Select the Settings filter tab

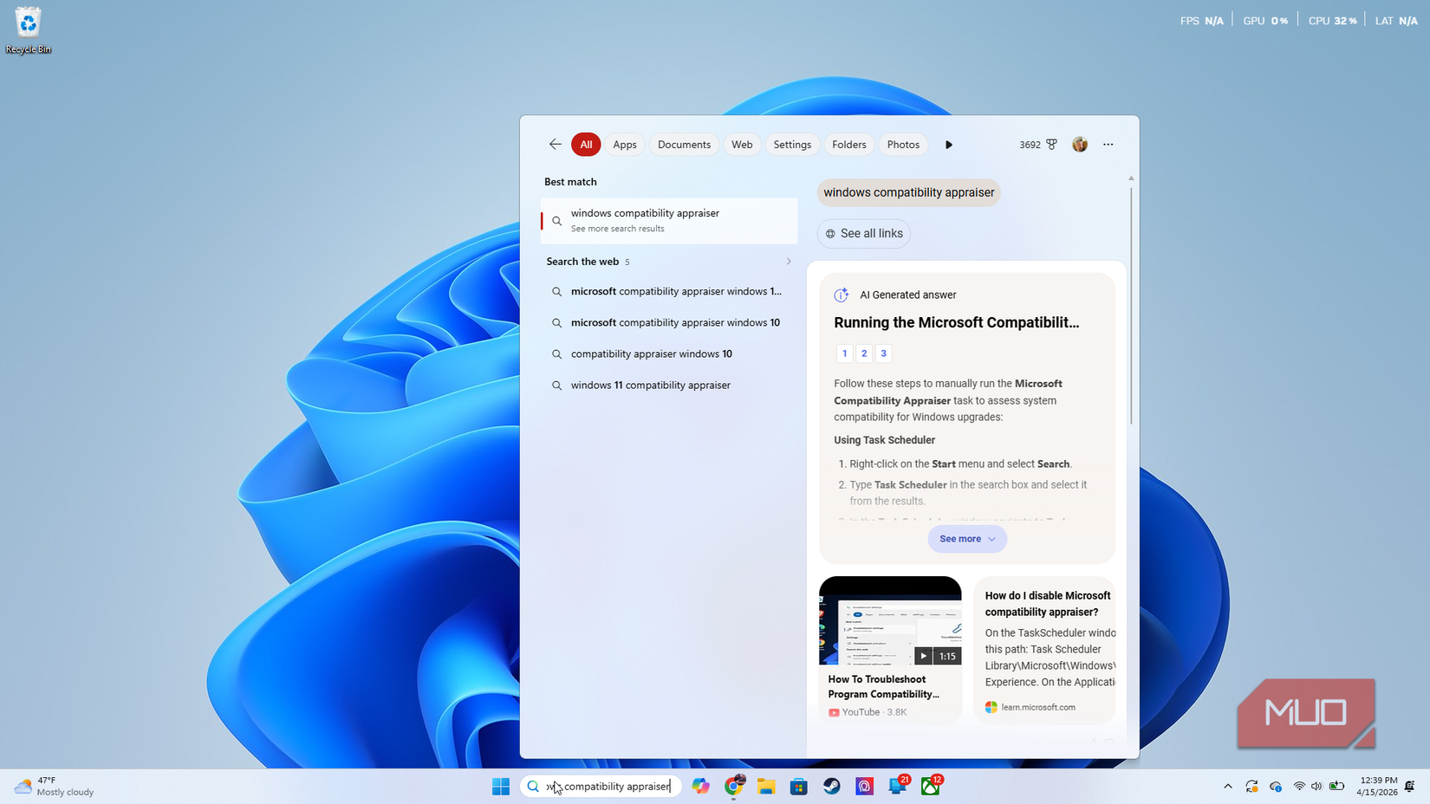[x=792, y=145]
